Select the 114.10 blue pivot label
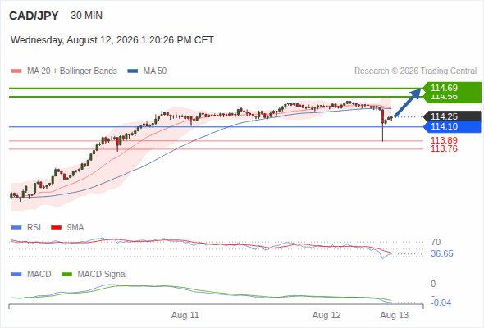Screen dimensions: 484x328 coord(452,126)
